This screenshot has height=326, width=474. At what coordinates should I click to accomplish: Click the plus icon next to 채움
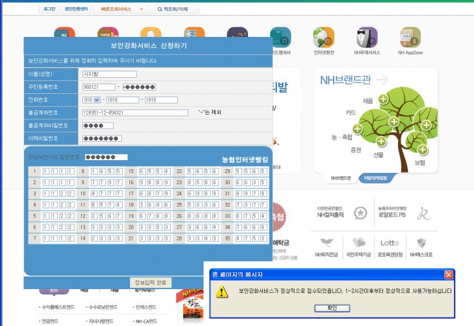point(383,99)
